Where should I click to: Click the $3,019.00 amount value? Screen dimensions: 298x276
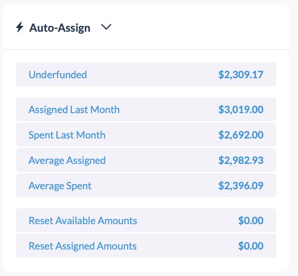click(x=241, y=109)
